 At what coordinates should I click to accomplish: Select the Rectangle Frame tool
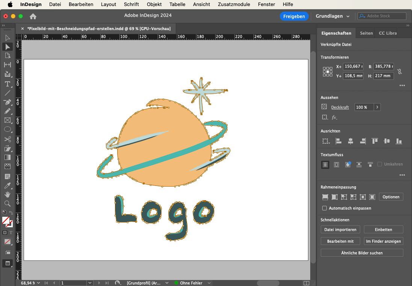click(7, 120)
